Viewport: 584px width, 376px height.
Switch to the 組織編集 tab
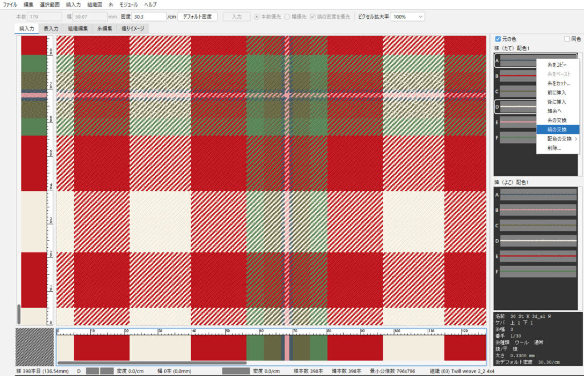point(77,28)
